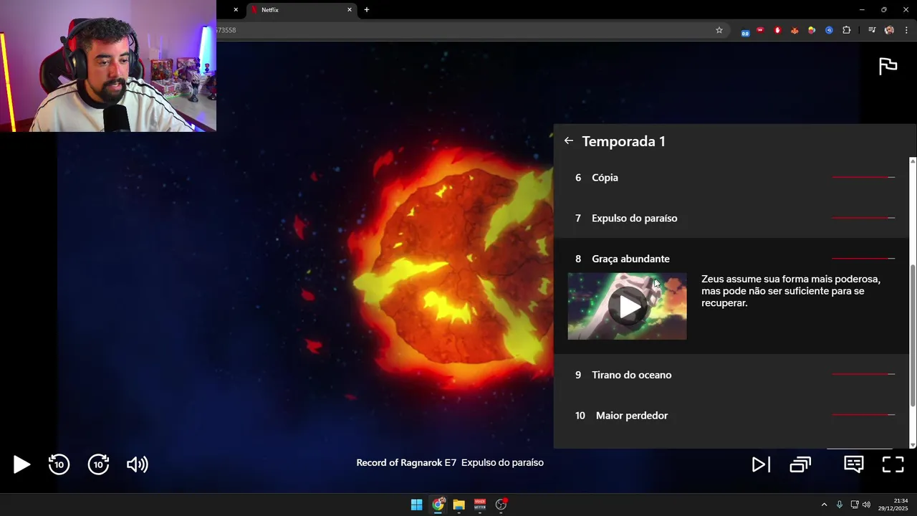
Task: Close the Netflix browser tab
Action: pos(350,10)
